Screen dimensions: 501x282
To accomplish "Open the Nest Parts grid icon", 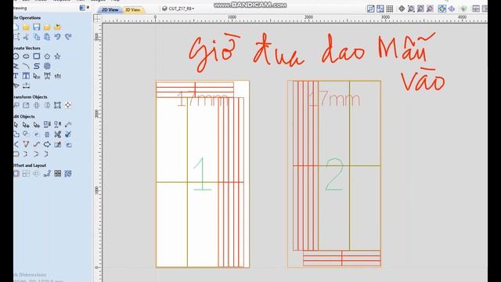I will 57,174.
